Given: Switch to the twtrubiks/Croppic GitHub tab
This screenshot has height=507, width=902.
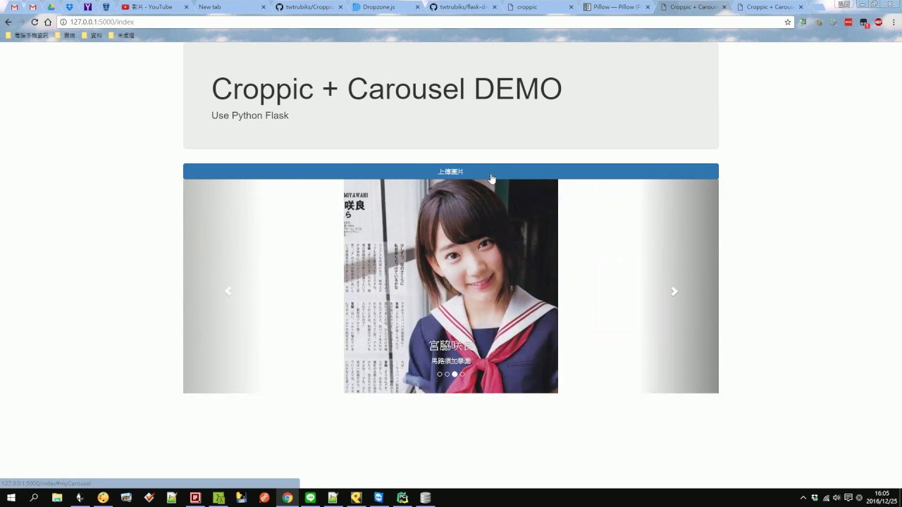Looking at the screenshot, I should 307,7.
